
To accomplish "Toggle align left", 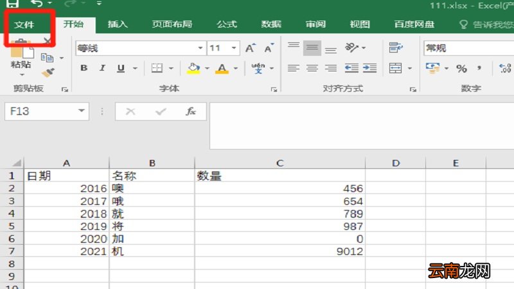I will click(x=294, y=68).
